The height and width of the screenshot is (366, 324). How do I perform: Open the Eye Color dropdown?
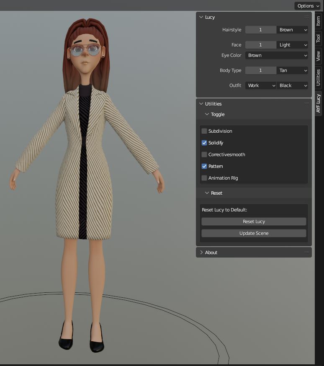277,55
